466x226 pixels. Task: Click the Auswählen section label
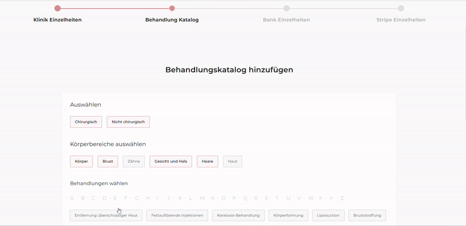(x=86, y=105)
